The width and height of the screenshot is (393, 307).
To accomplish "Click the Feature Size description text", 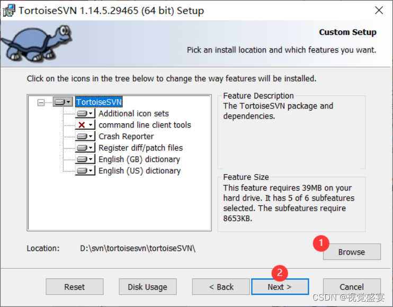I will (289, 203).
